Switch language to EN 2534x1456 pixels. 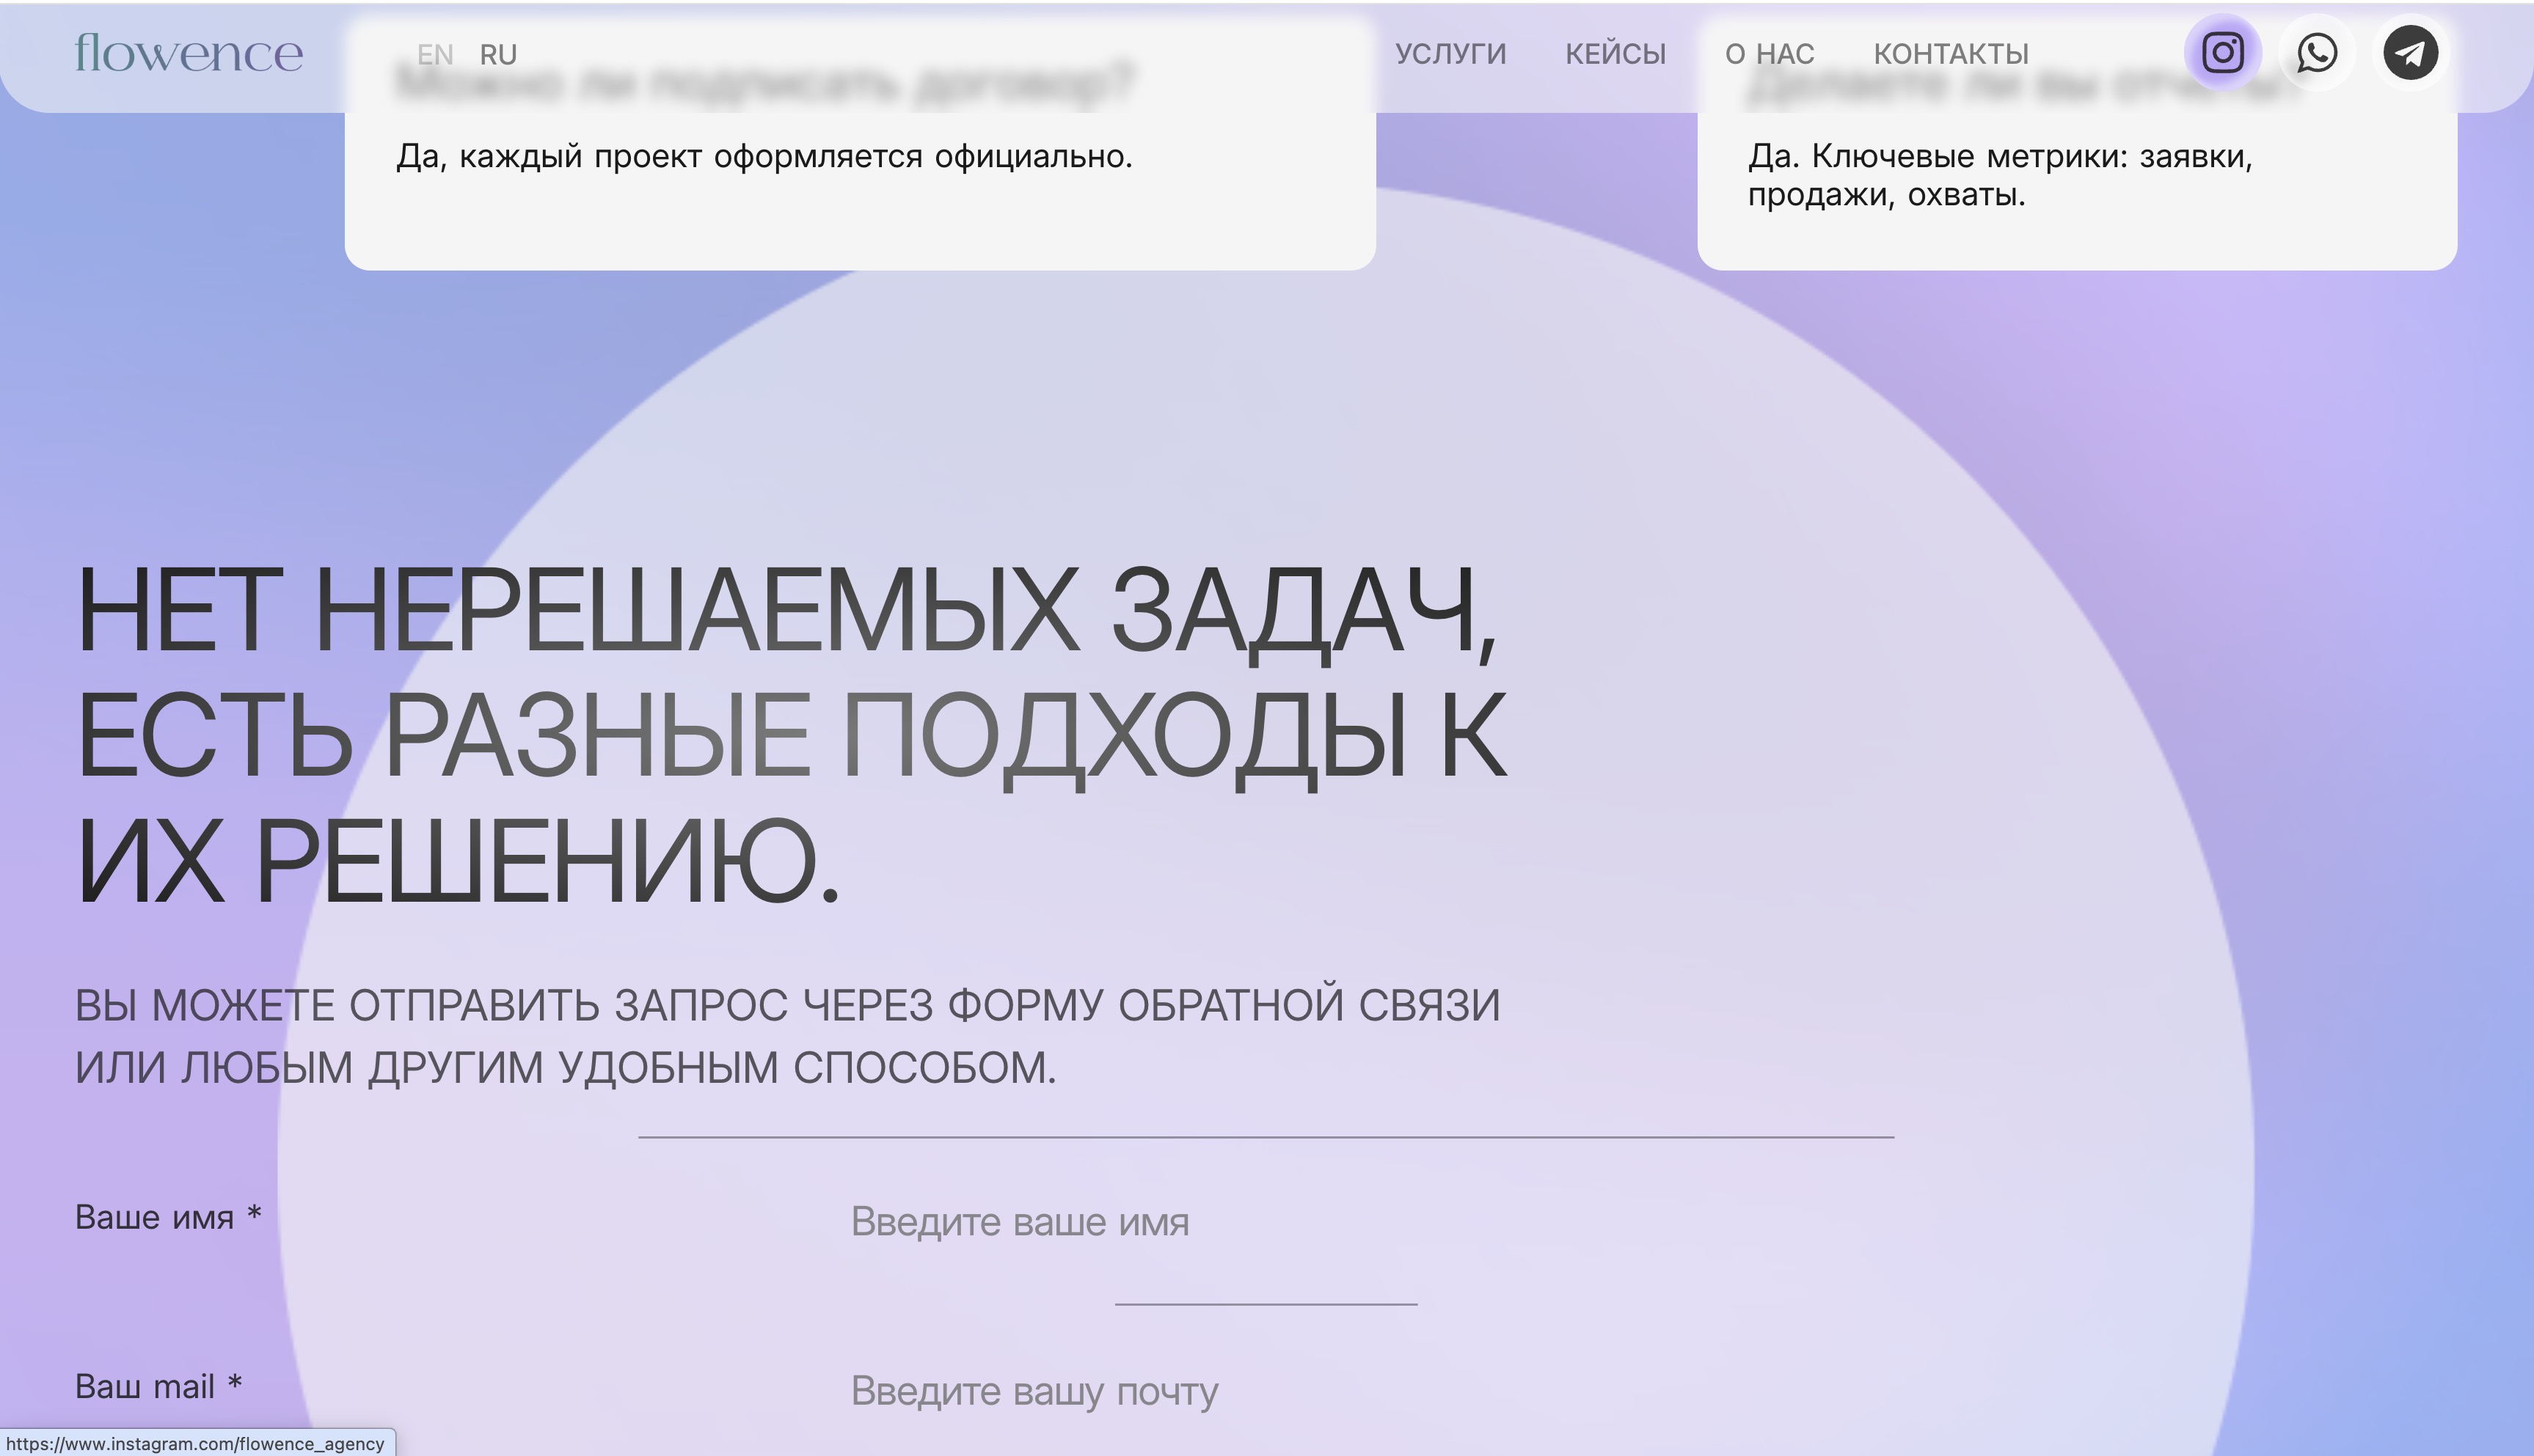(435, 54)
